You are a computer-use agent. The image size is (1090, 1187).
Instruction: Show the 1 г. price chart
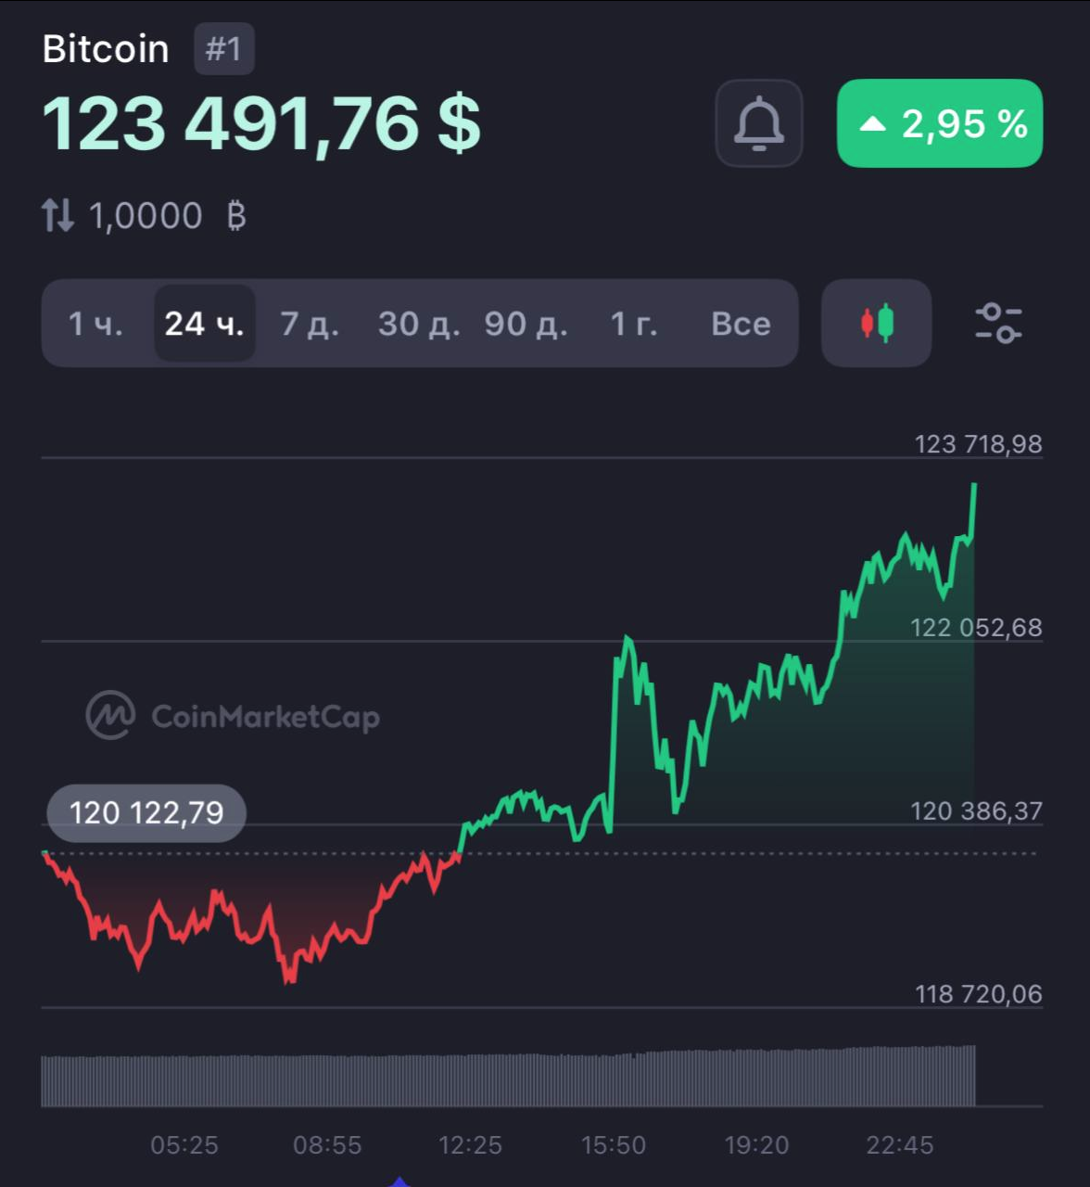pyautogui.click(x=634, y=324)
